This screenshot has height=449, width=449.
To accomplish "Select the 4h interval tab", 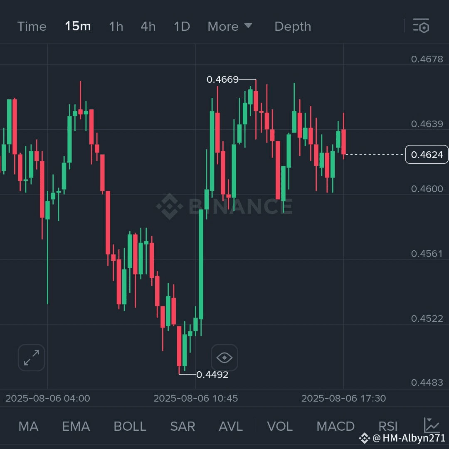I will click(x=148, y=26).
